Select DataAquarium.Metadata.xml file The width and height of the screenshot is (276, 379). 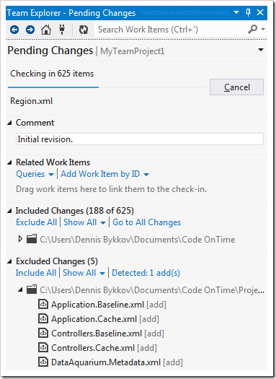pyautogui.click(x=117, y=362)
